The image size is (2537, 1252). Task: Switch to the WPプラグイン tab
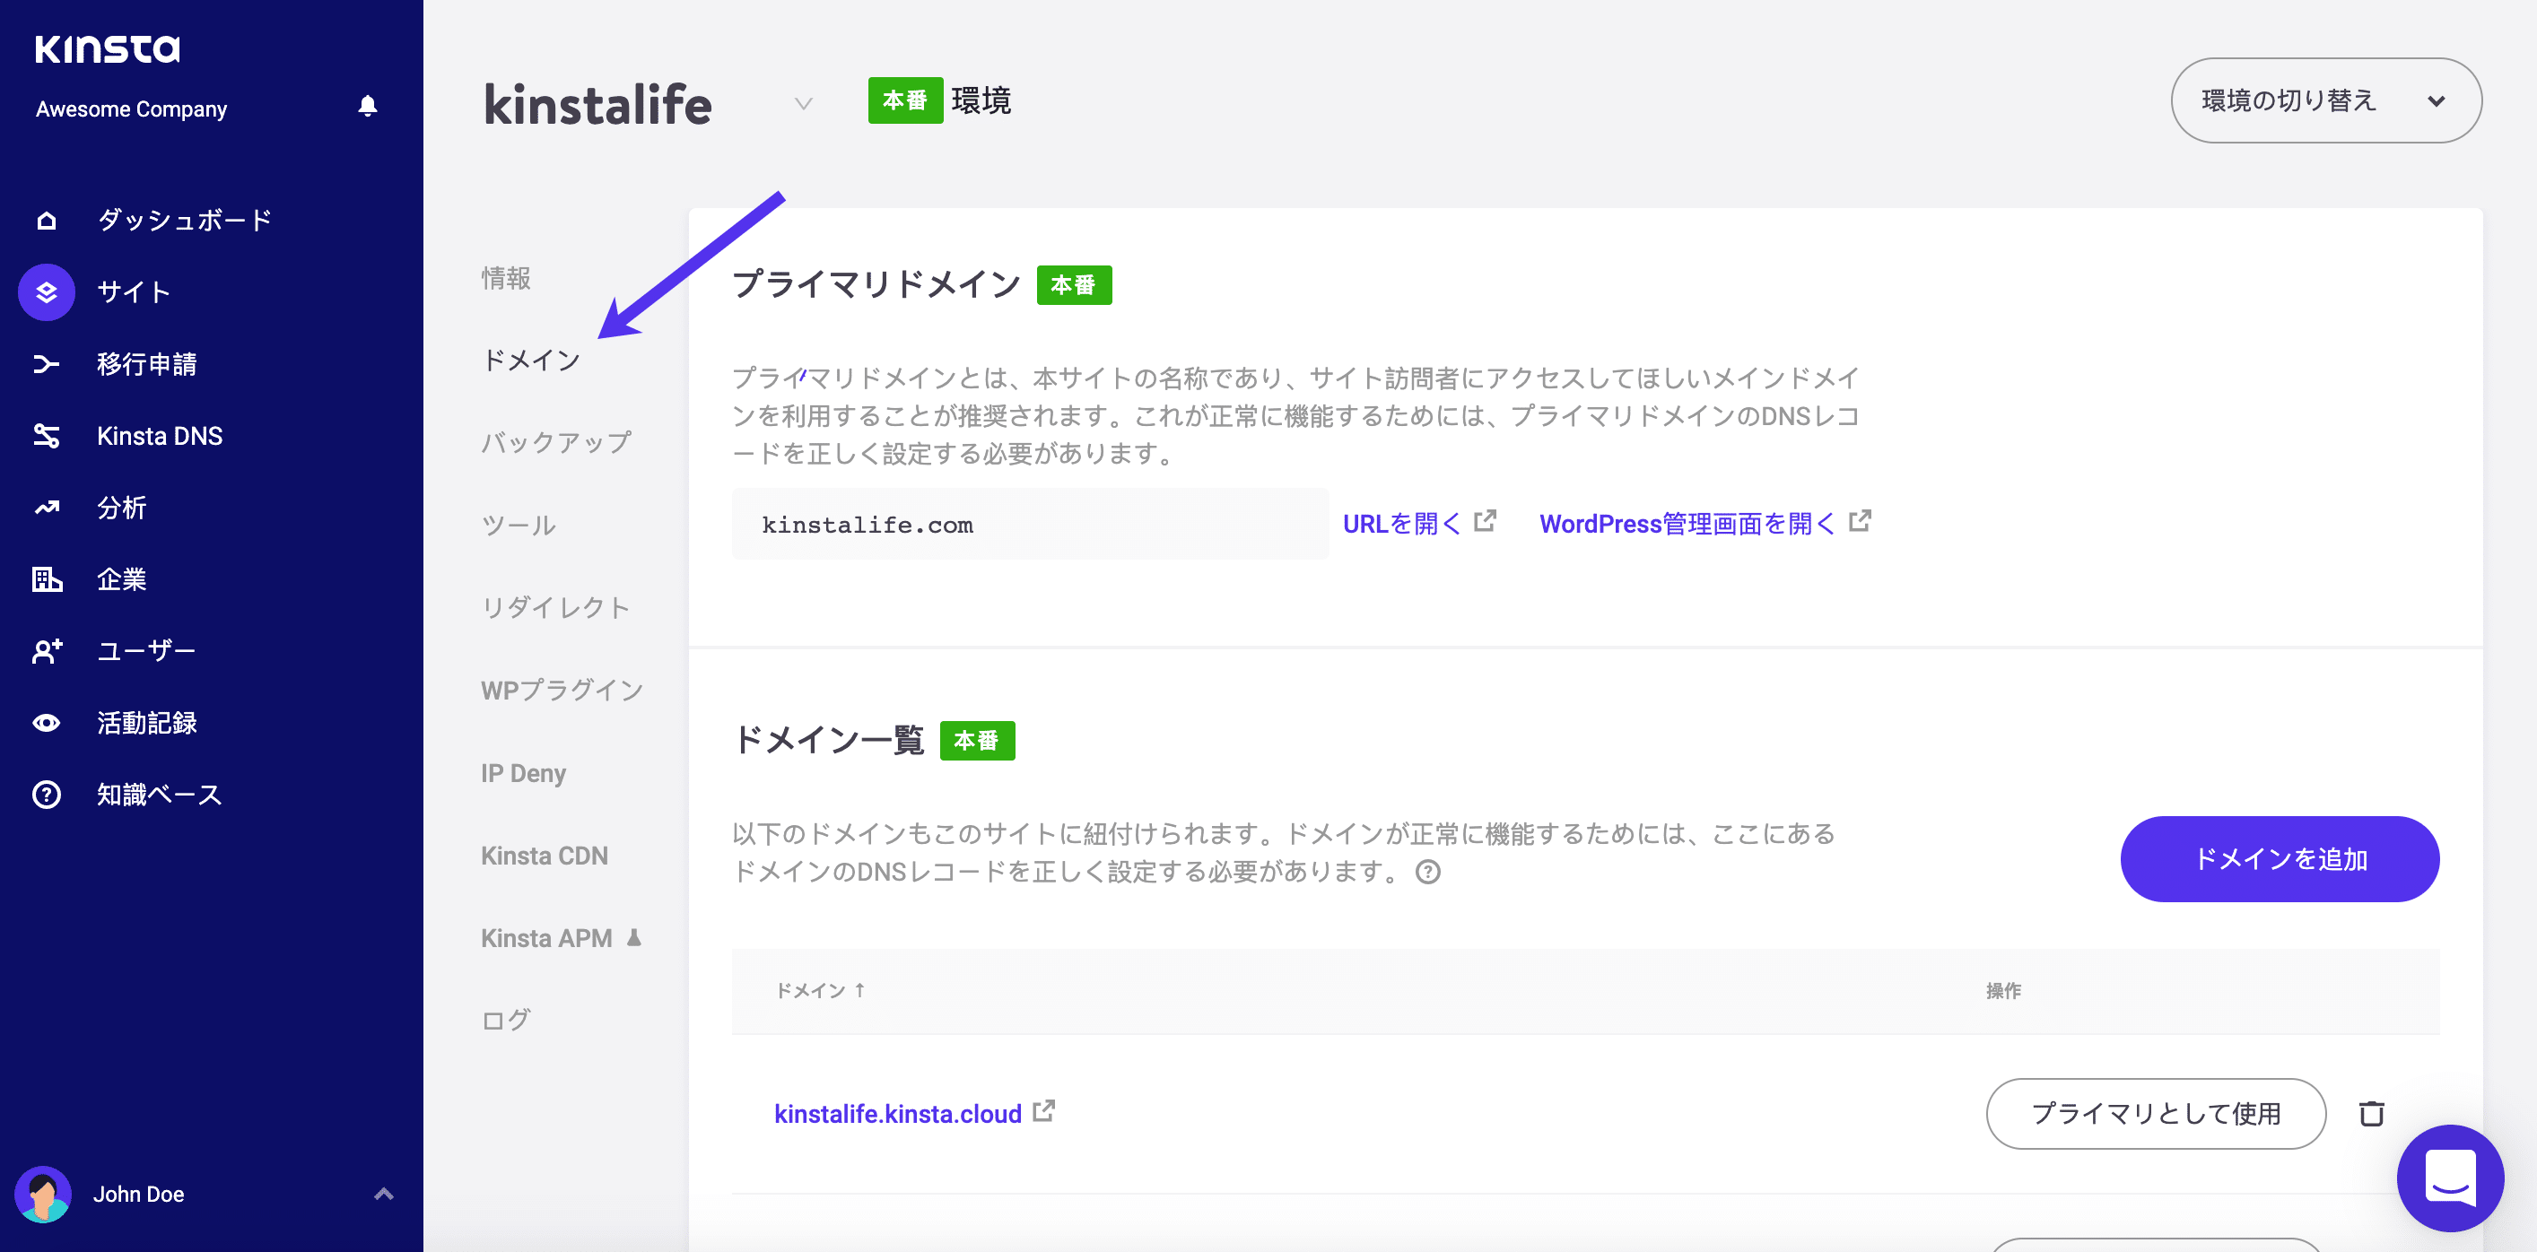click(x=562, y=690)
